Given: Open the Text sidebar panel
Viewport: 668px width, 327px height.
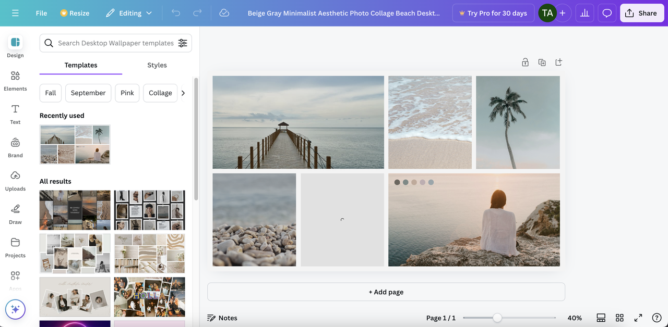Looking at the screenshot, I should pos(15,114).
